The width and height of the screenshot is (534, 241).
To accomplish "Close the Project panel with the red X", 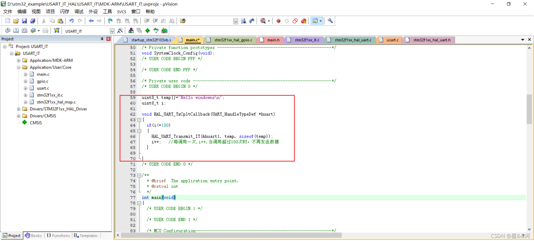I will tap(108, 39).
